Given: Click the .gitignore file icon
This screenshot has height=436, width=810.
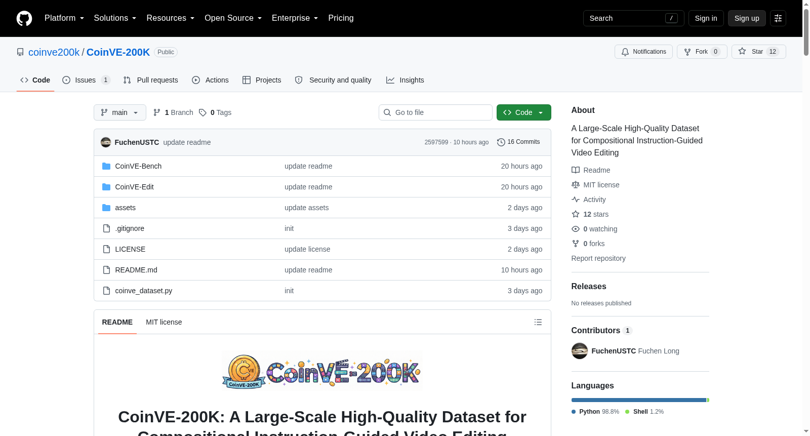Looking at the screenshot, I should coord(106,228).
